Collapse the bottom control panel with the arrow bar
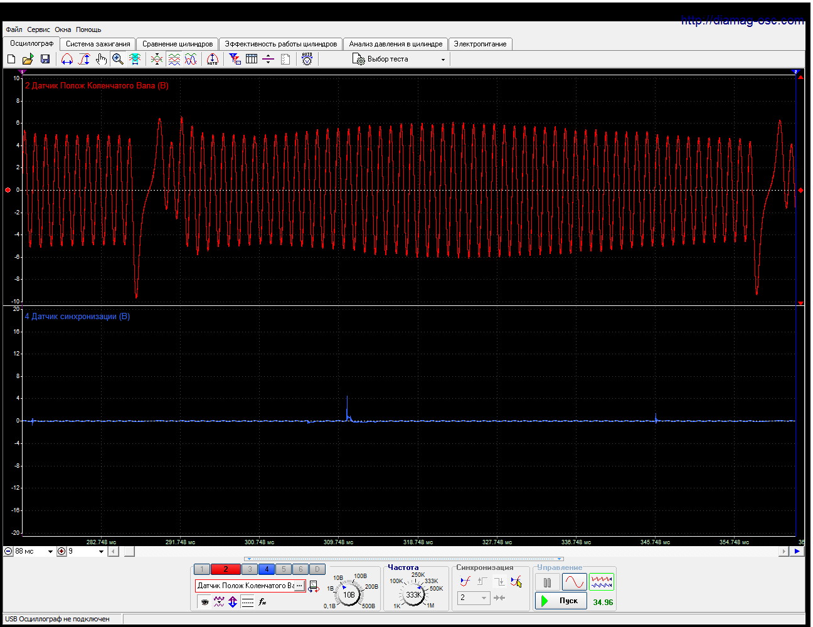Viewport: 813px width, 627px height. click(x=404, y=559)
